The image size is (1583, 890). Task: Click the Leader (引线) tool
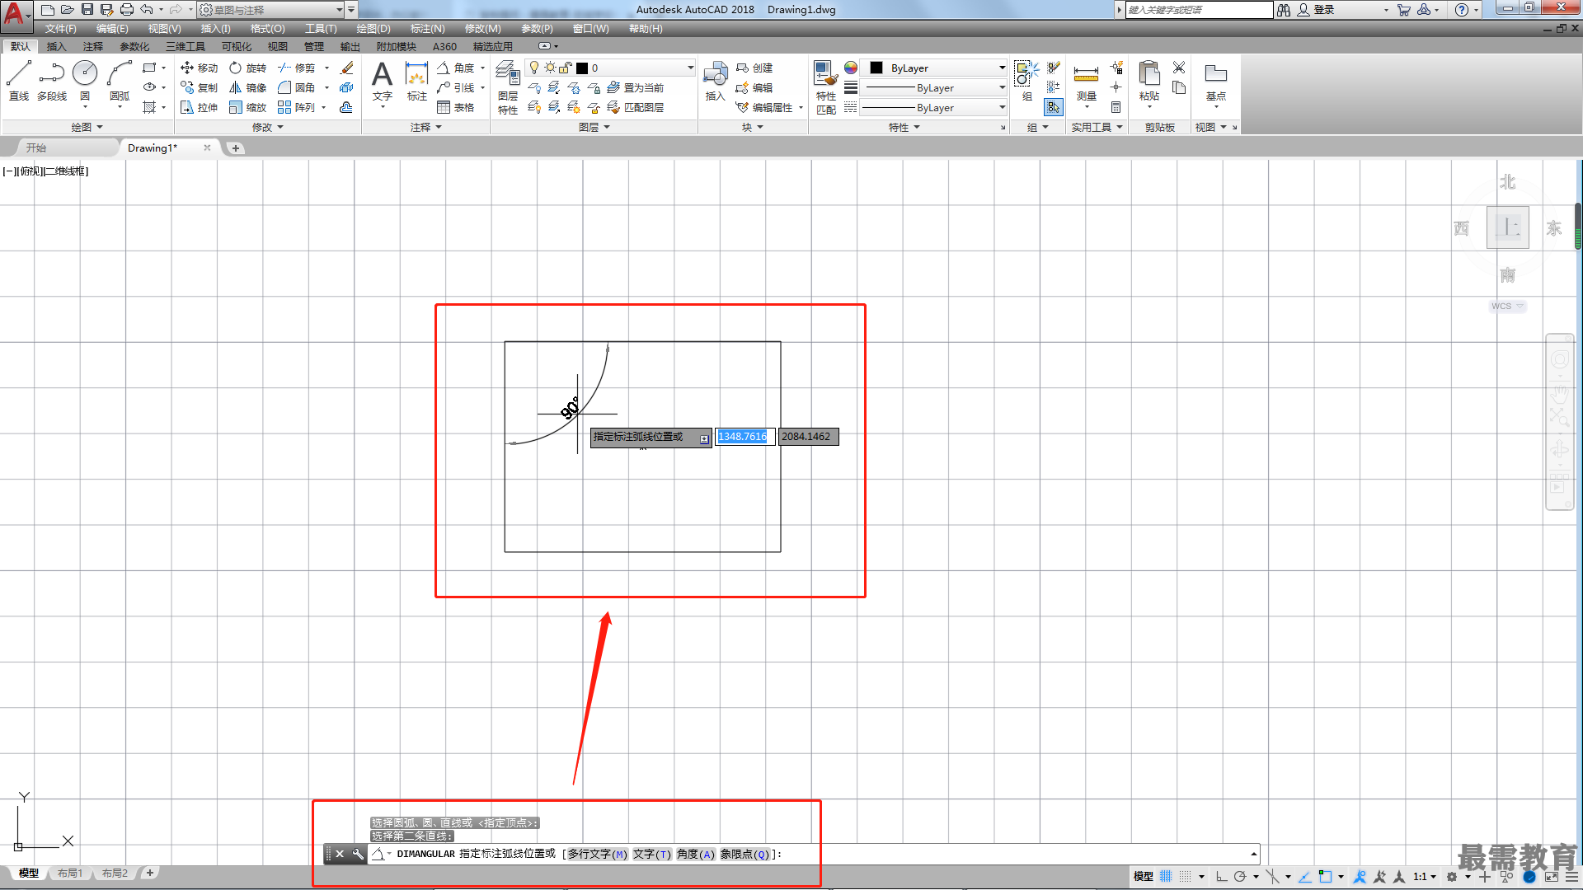(x=456, y=87)
